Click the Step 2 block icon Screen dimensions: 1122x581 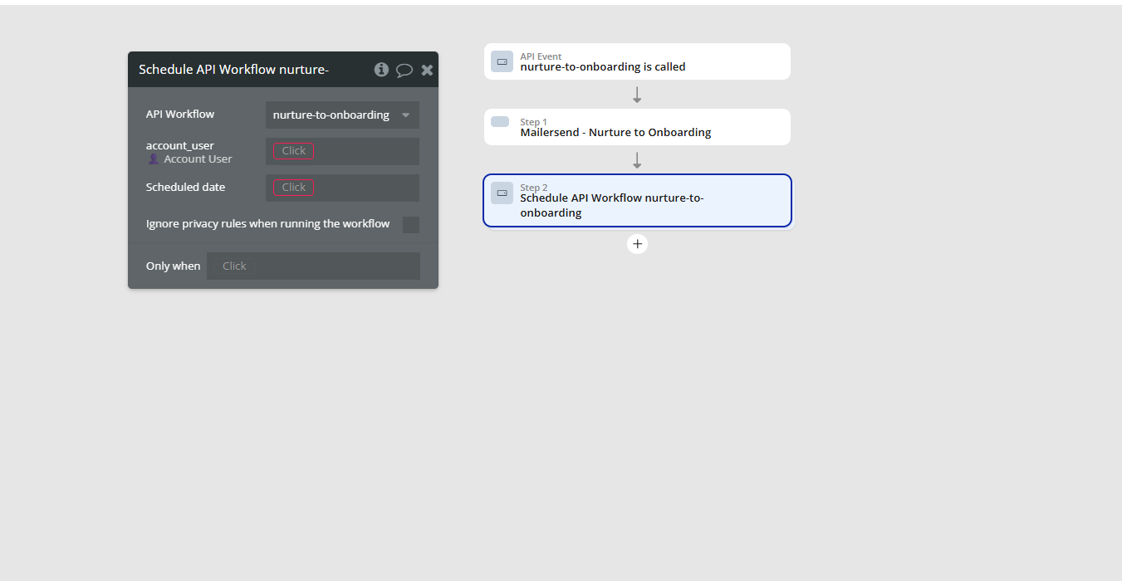click(x=502, y=193)
